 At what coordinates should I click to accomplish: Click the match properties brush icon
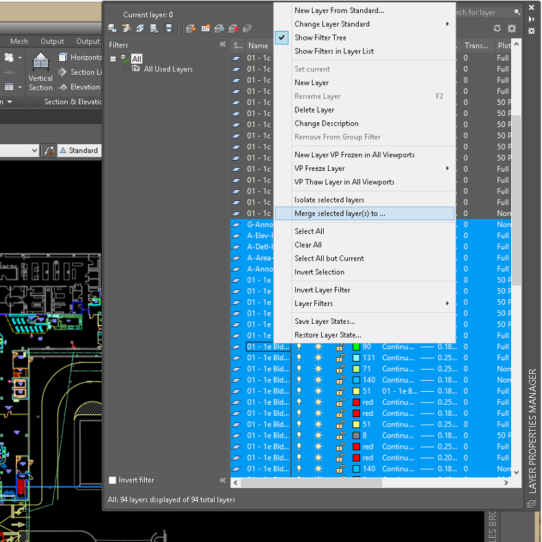click(x=49, y=150)
